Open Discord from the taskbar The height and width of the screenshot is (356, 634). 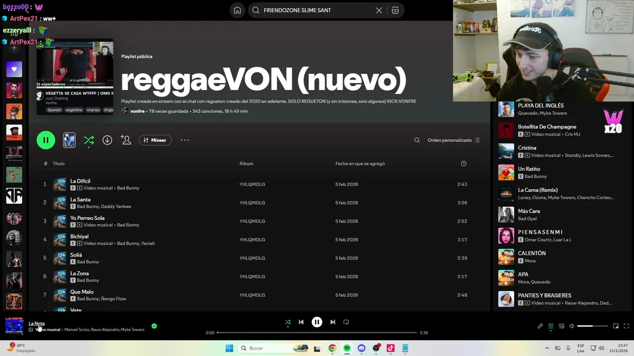pos(362,348)
